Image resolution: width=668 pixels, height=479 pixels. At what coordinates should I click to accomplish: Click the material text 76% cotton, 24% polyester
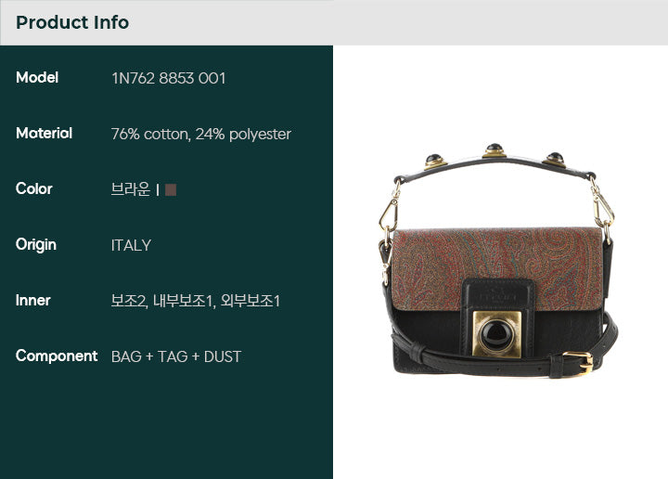click(201, 135)
